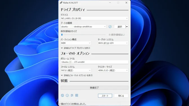Image resolution: width=189 pixels, height=106 pixels.
Task: Open the boot selection ISO dropdown
Action: click(83, 27)
